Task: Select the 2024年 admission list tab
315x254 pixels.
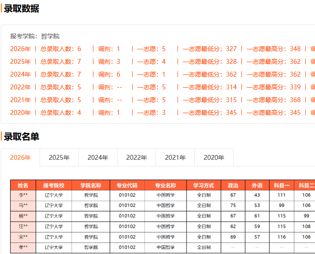Action: 98,158
